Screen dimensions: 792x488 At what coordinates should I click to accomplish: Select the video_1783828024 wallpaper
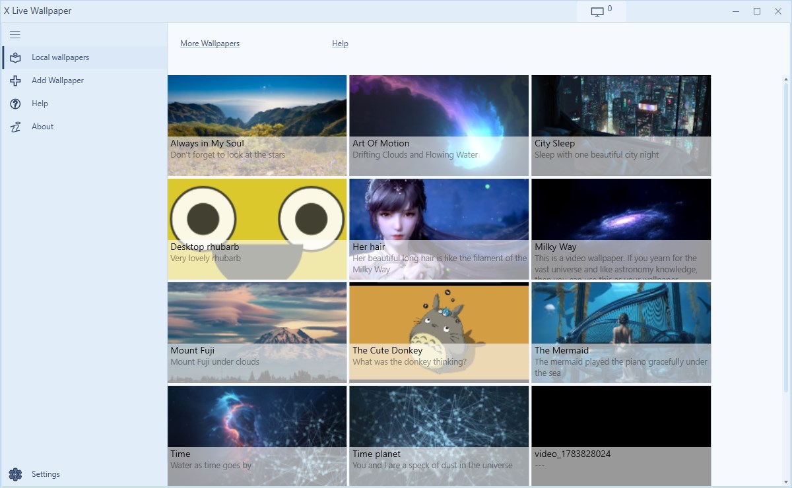[x=620, y=435]
